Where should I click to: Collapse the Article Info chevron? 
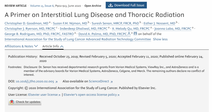click(62, 47)
